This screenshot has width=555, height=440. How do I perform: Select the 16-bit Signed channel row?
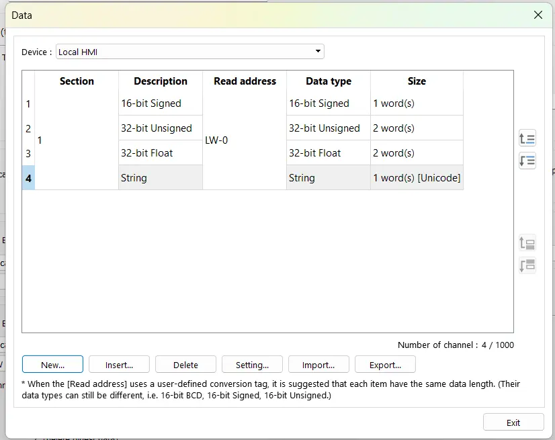(160, 103)
